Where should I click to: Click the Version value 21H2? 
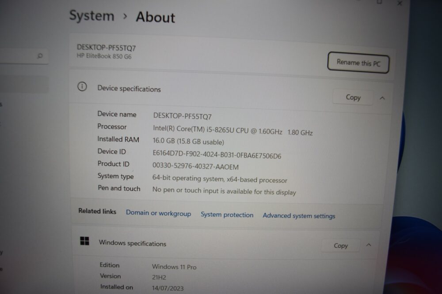click(x=159, y=277)
